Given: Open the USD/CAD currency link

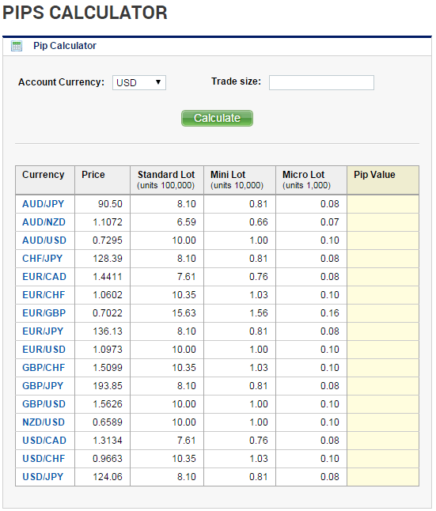Looking at the screenshot, I should pyautogui.click(x=44, y=441).
